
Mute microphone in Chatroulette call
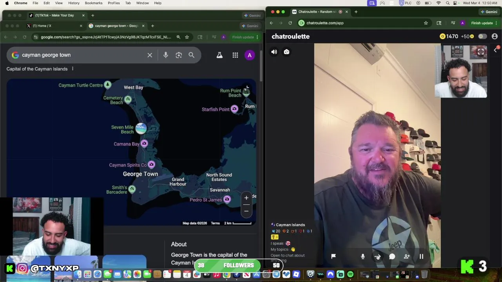point(363,257)
